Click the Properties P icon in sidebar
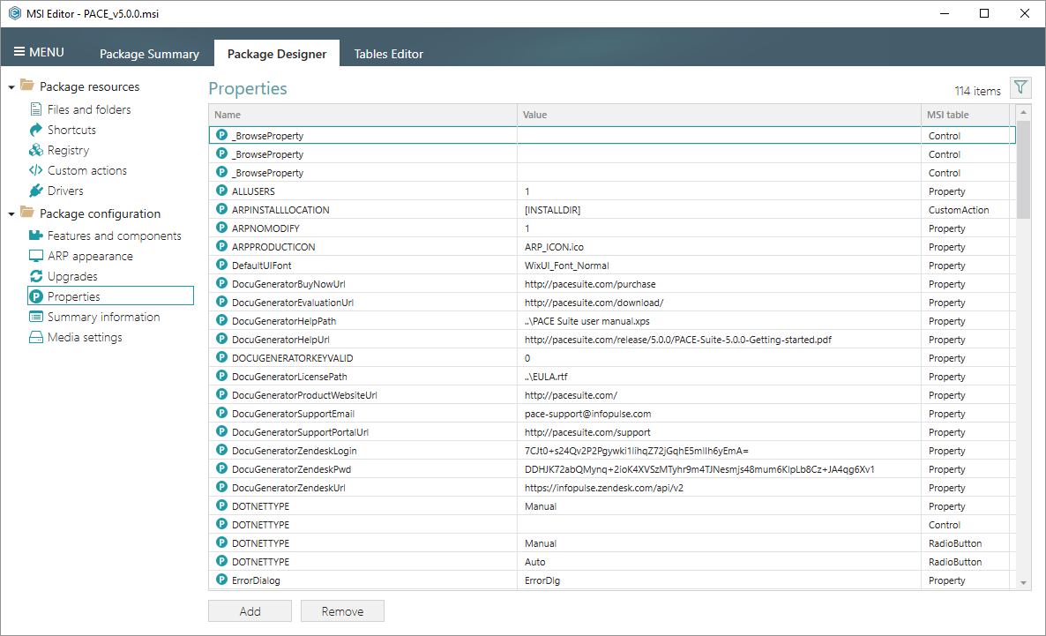1046x636 pixels. tap(36, 296)
